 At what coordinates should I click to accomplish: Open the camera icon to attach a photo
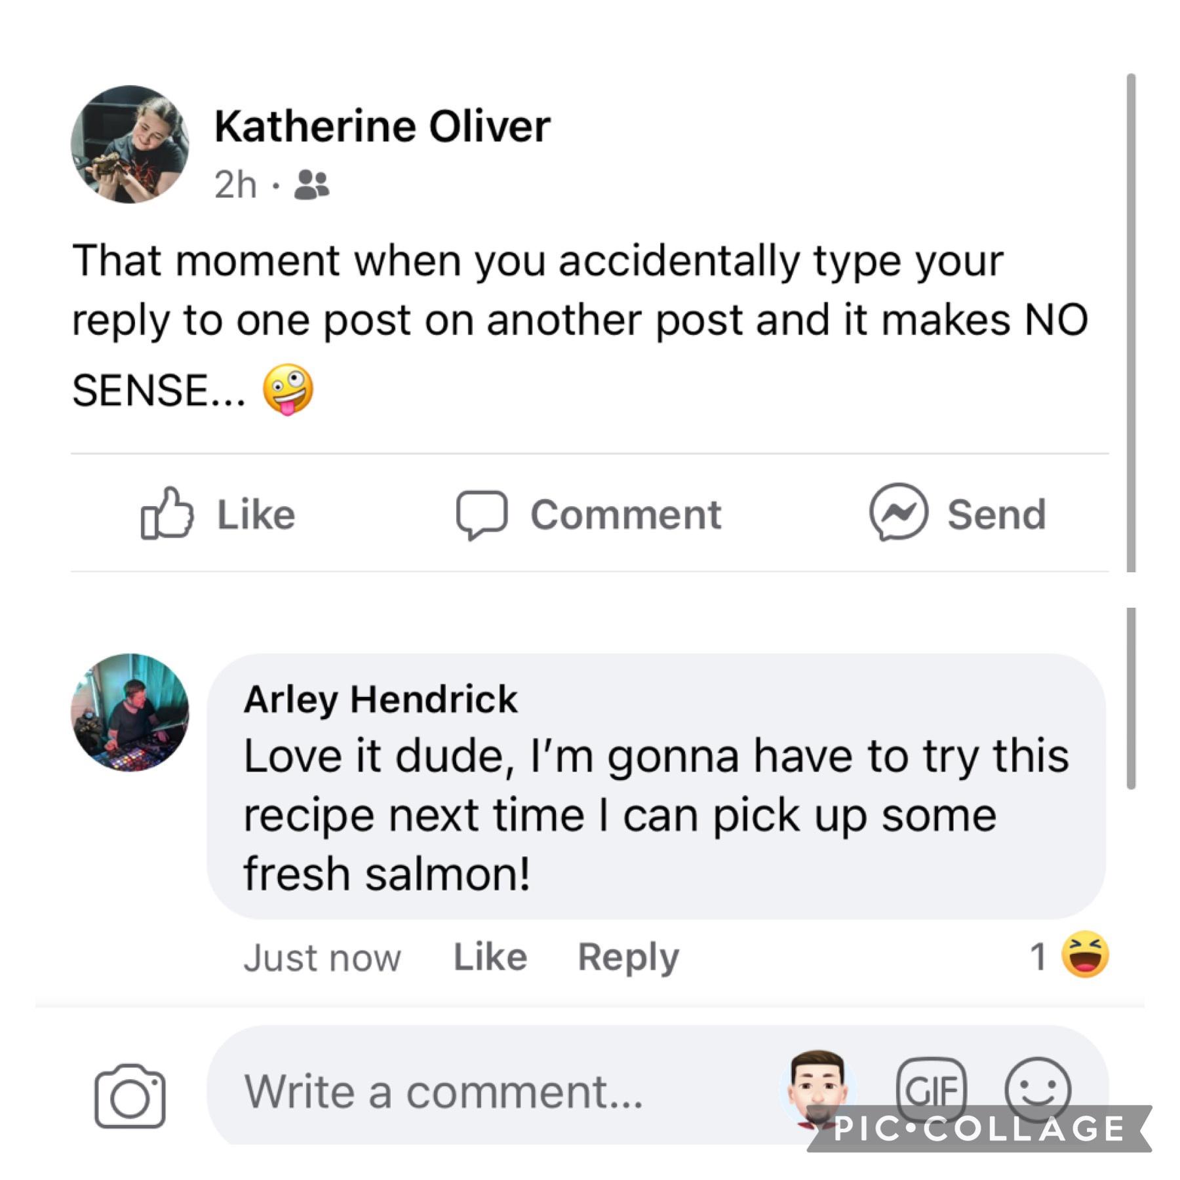[130, 1096]
